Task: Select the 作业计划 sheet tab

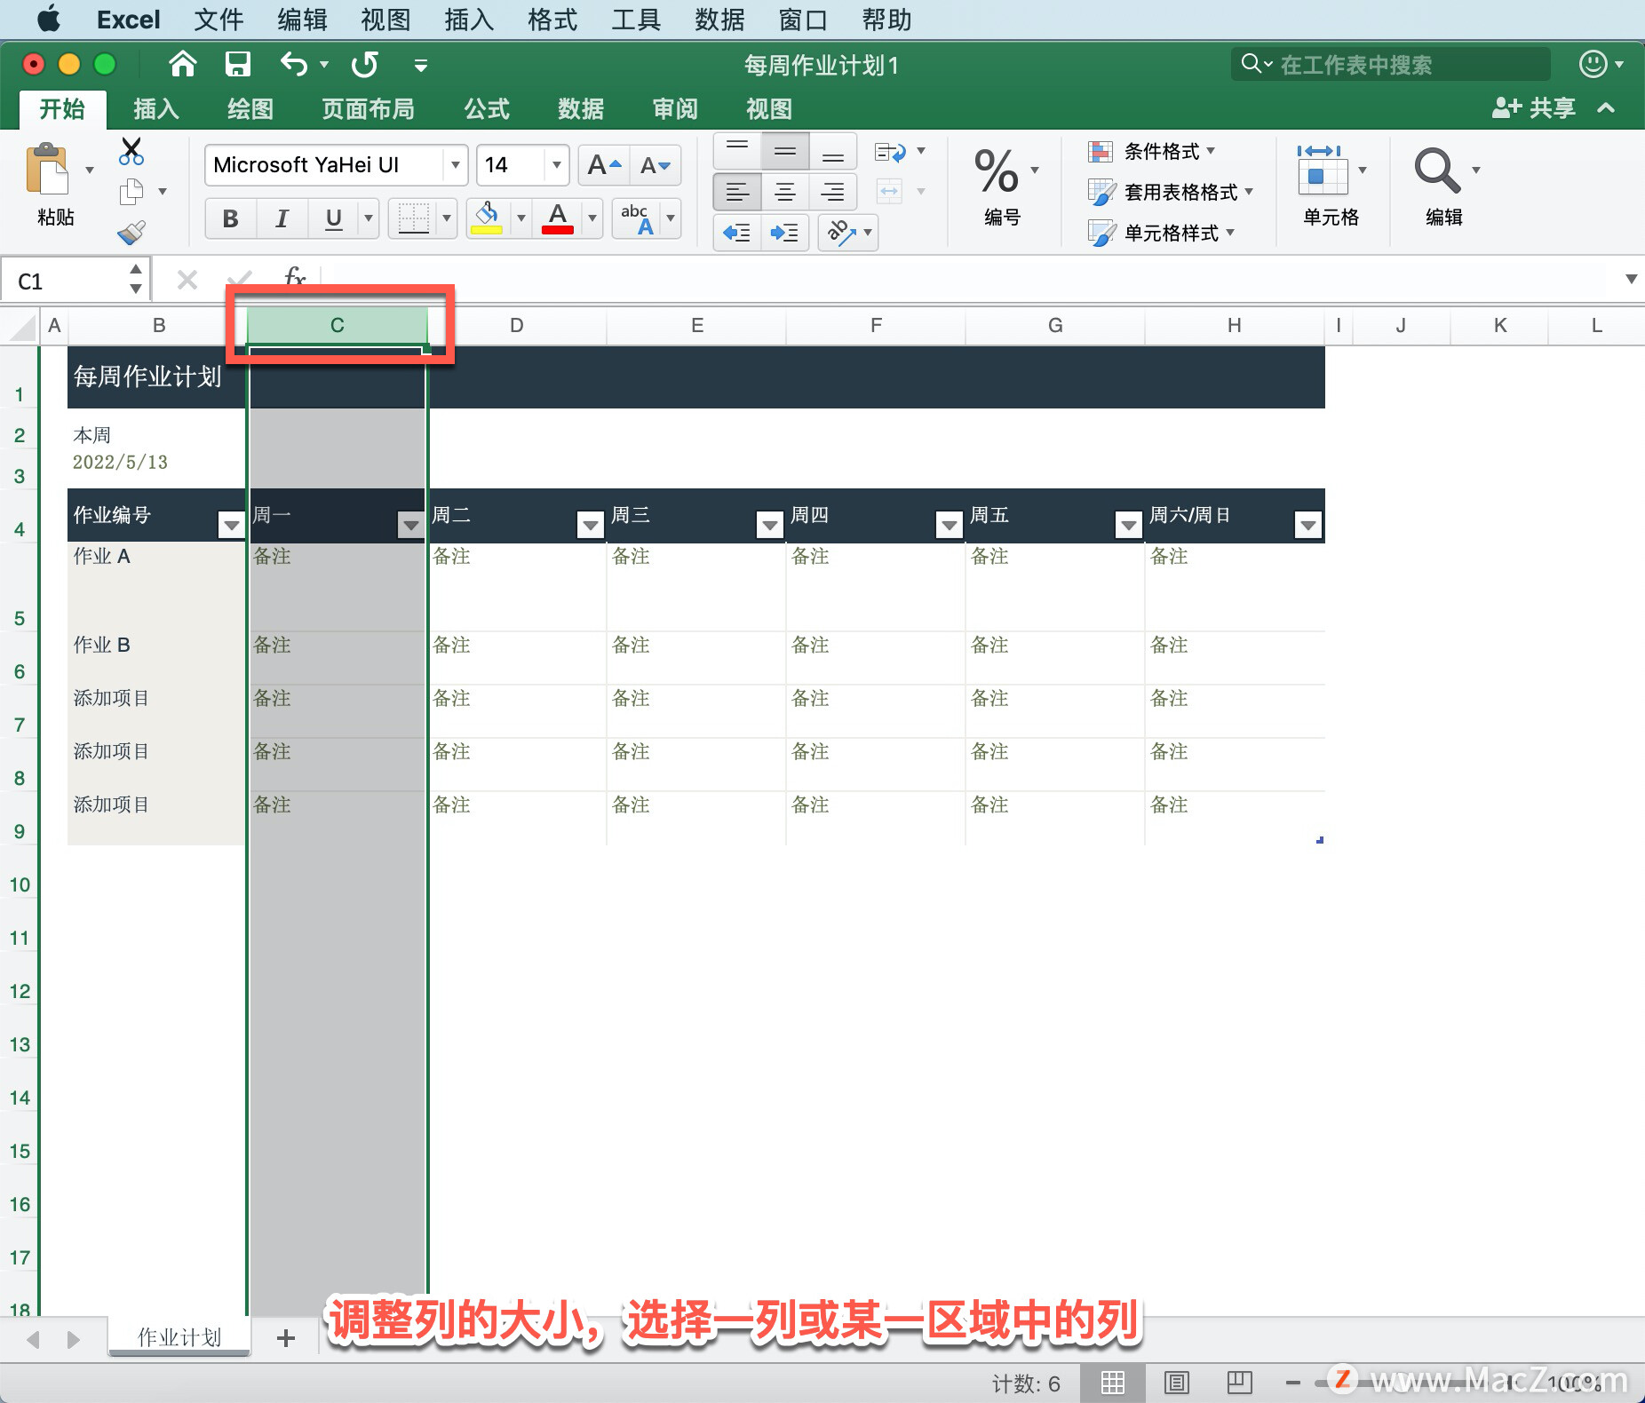Action: click(x=179, y=1337)
